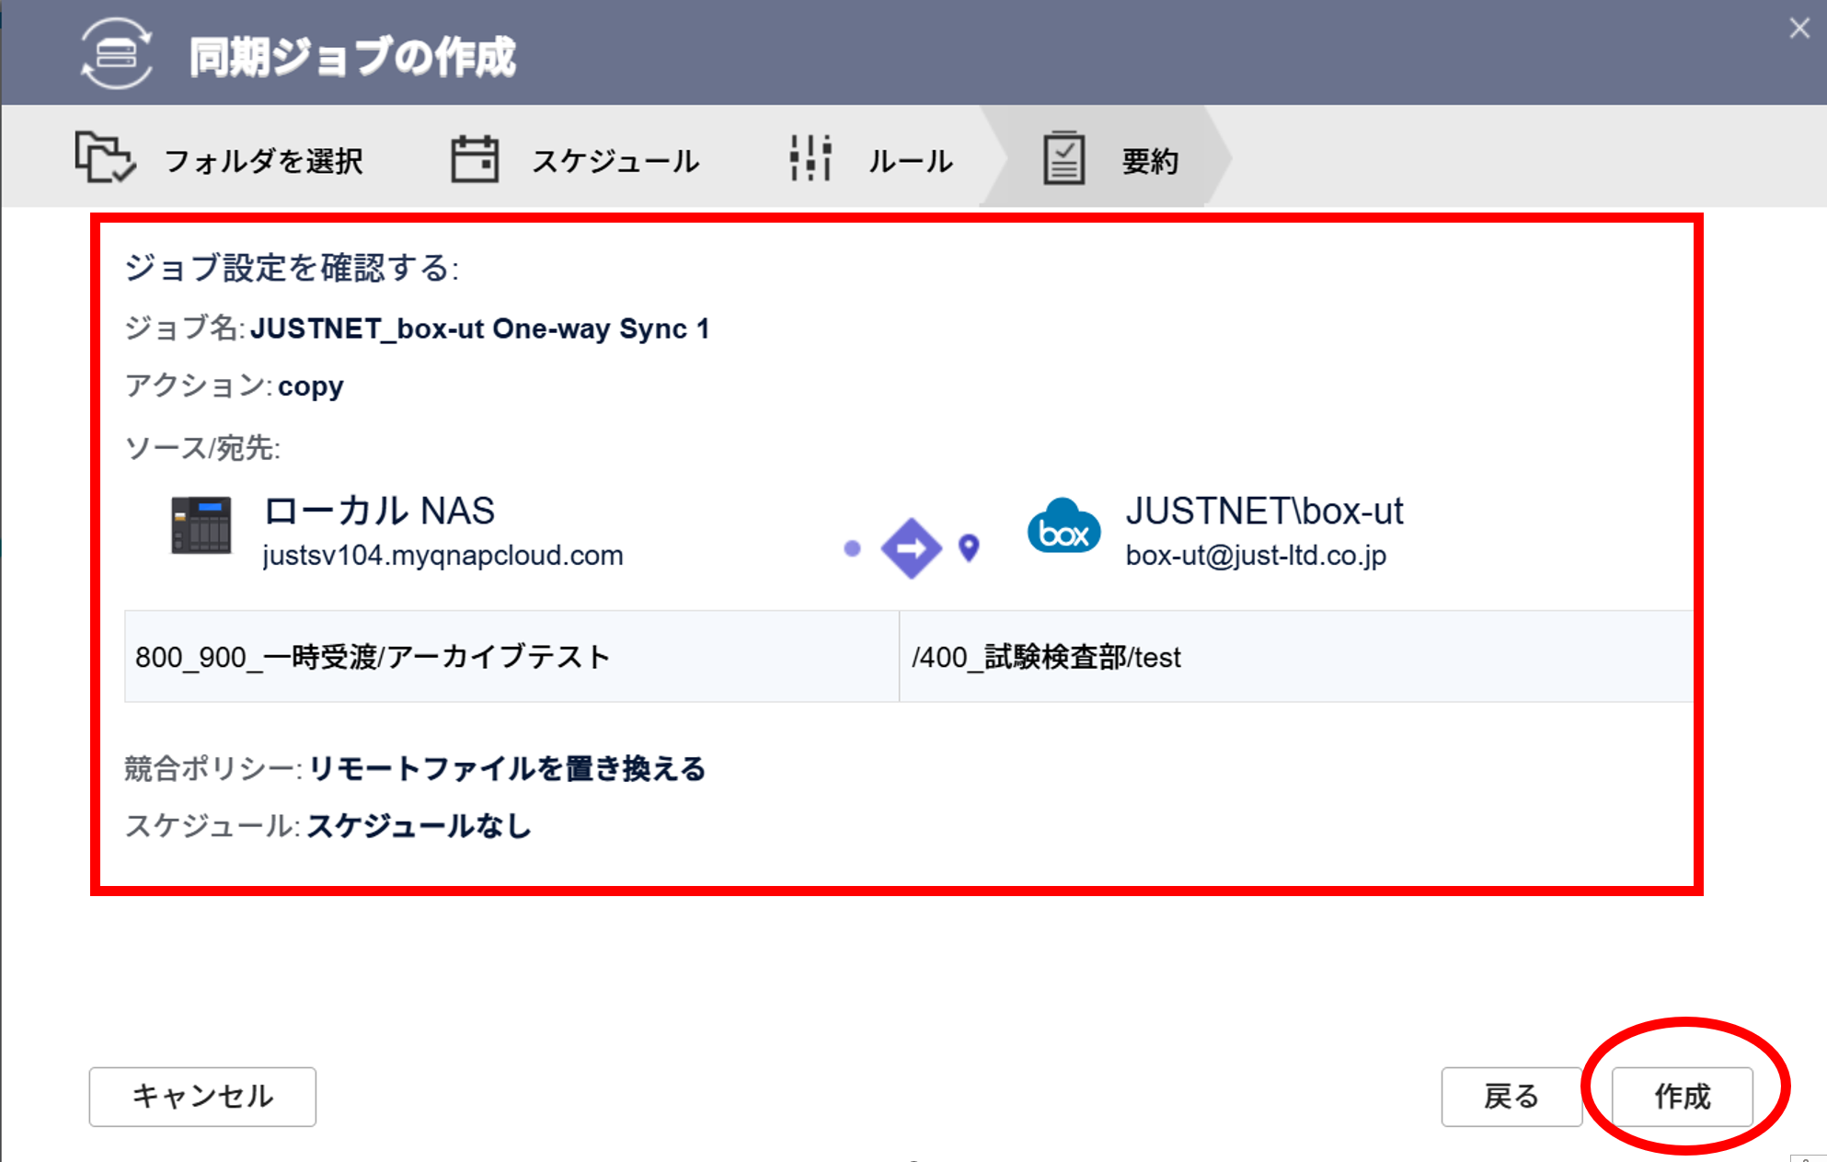
Task: Click the destination path /400_試験検査部/test cell
Action: click(x=1296, y=657)
